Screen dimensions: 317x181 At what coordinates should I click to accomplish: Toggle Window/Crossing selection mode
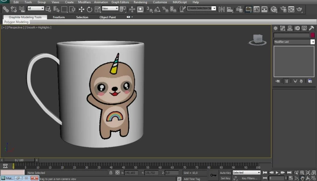72,9
